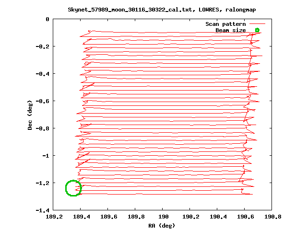This screenshot has width=307, height=230.
Task: Click the x-axis tick label 190.4
Action: click(x=218, y=217)
